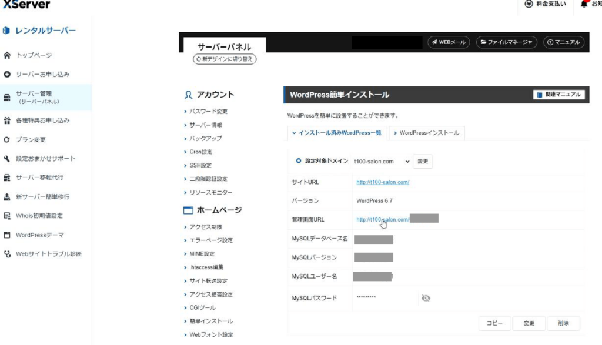
Task: Open アクセス拒否設定 menu item
Action: pyautogui.click(x=211, y=294)
